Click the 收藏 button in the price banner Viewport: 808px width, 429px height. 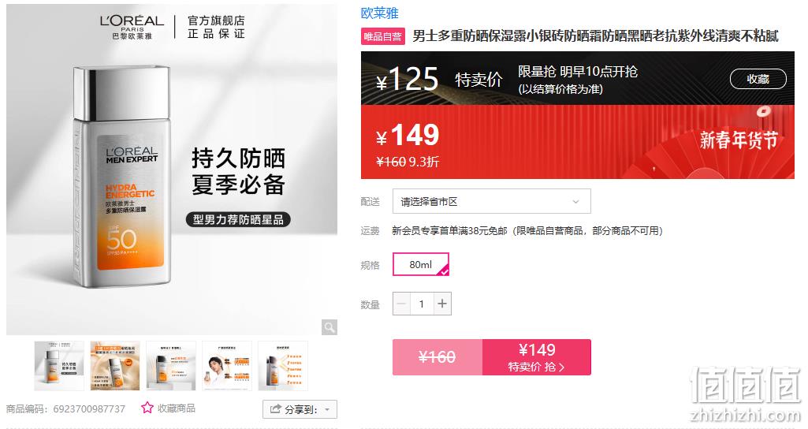pyautogui.click(x=758, y=79)
